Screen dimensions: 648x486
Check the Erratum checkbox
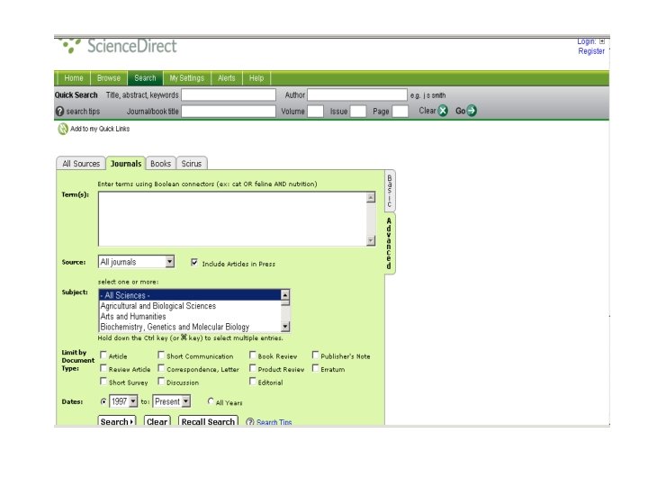315,368
